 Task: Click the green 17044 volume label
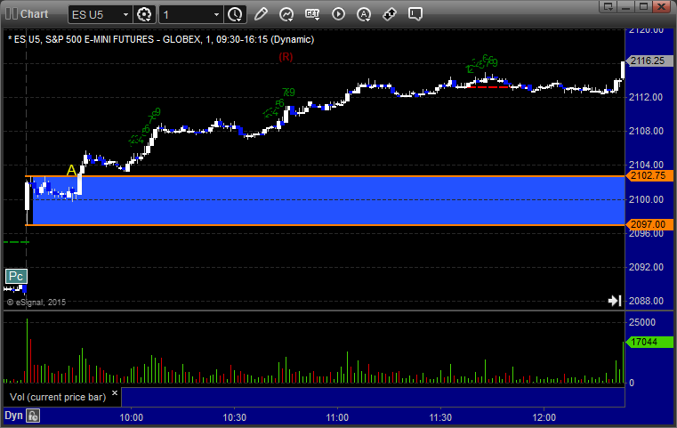(649, 342)
